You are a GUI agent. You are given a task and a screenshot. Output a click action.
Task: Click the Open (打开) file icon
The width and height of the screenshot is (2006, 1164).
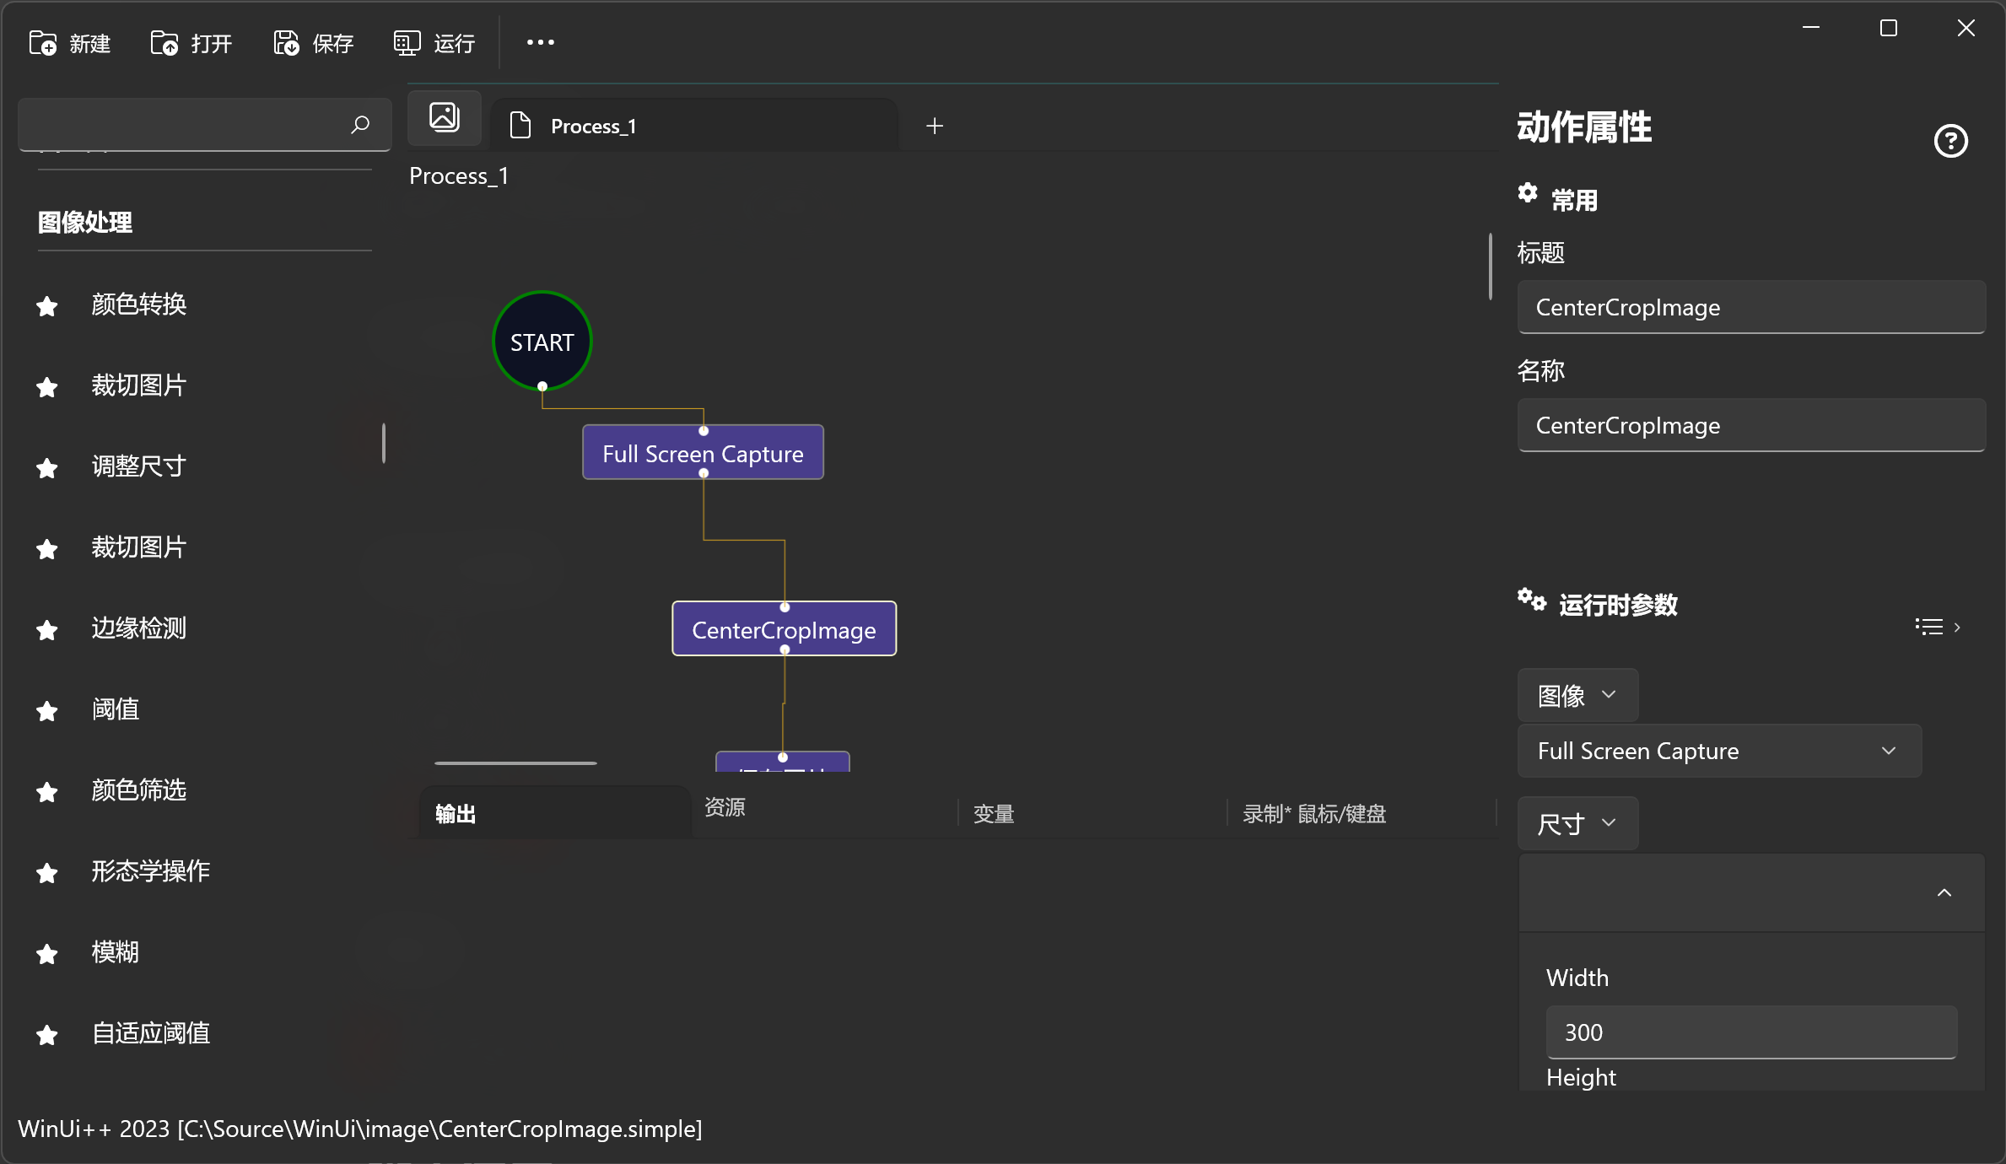coord(164,42)
